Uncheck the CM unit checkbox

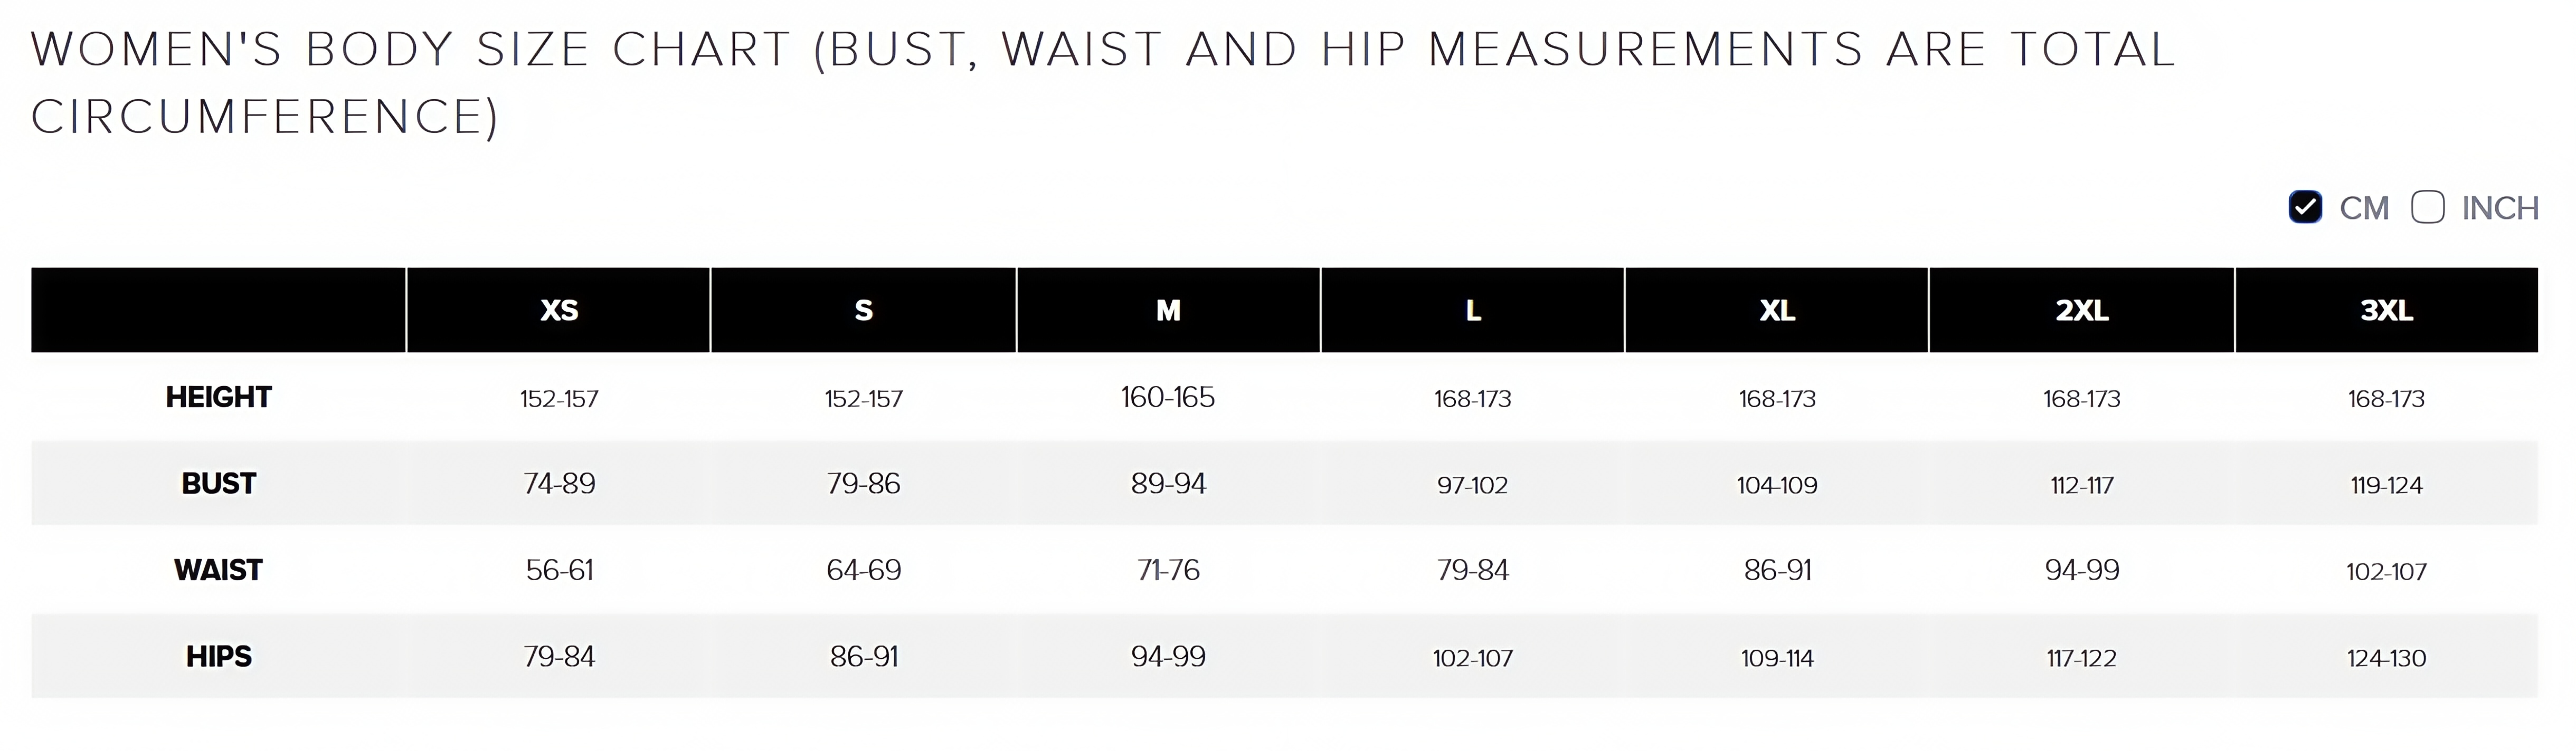pyautogui.click(x=2305, y=208)
